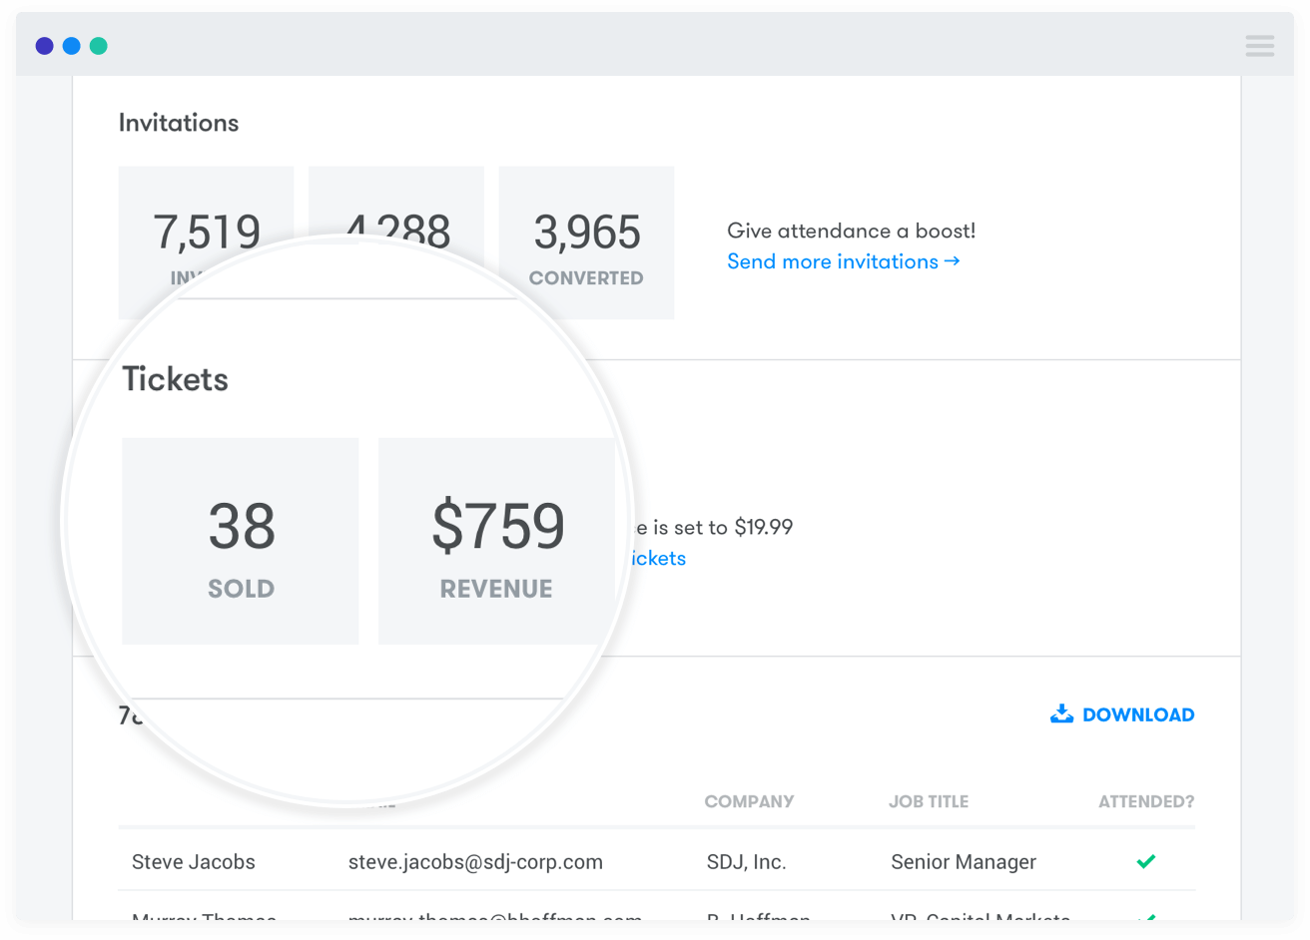This screenshot has height=940, width=1310.
Task: Sort by the COMPANY column header
Action: click(x=749, y=801)
